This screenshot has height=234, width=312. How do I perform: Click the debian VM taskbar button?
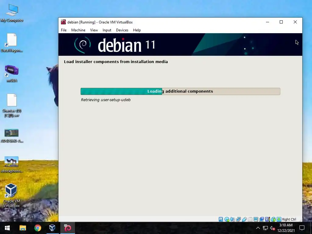(x=67, y=228)
